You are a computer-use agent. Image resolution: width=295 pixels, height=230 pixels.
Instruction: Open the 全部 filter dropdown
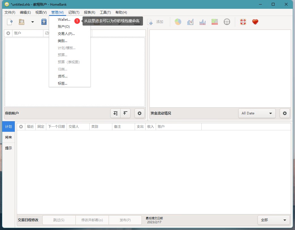tap(273, 220)
